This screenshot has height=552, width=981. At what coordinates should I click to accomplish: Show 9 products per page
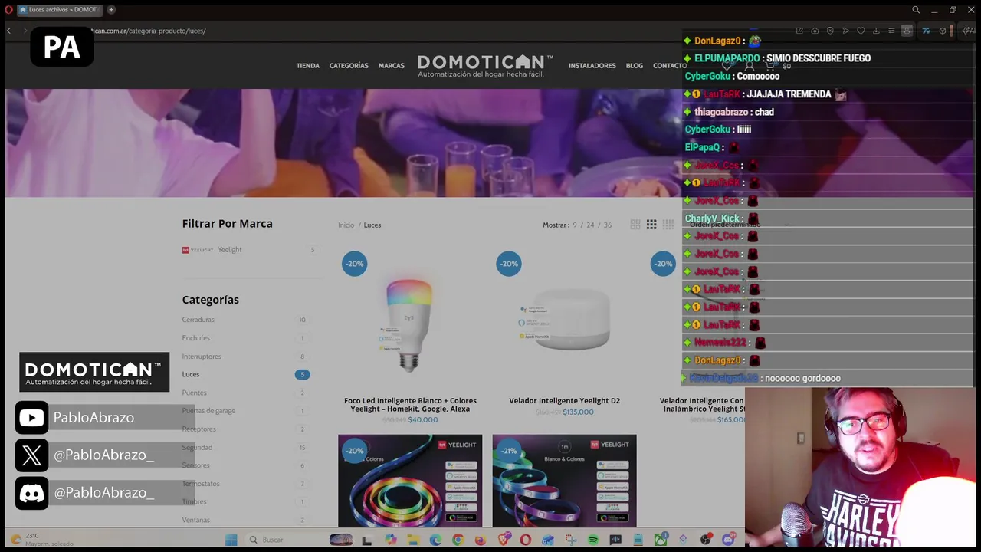(x=574, y=225)
